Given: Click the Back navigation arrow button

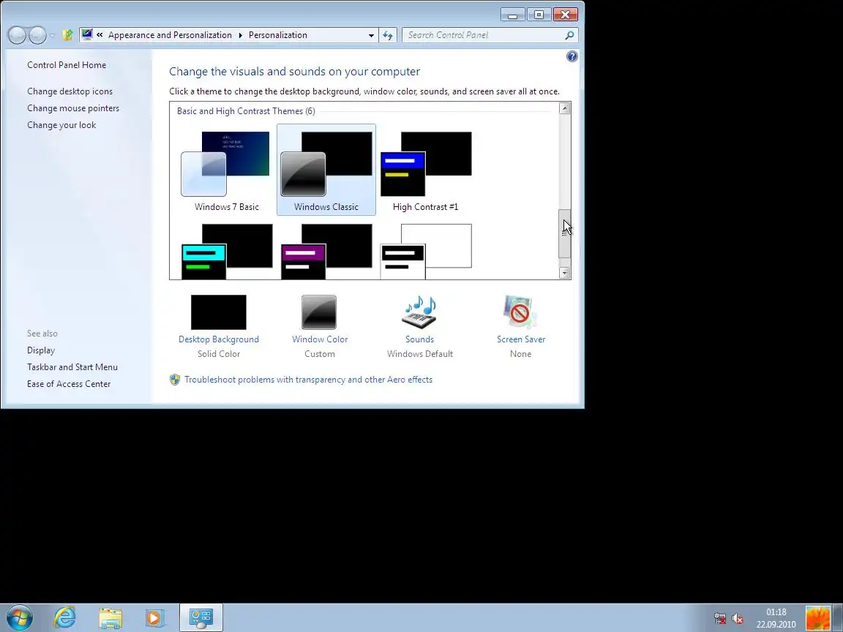Looking at the screenshot, I should coord(17,35).
